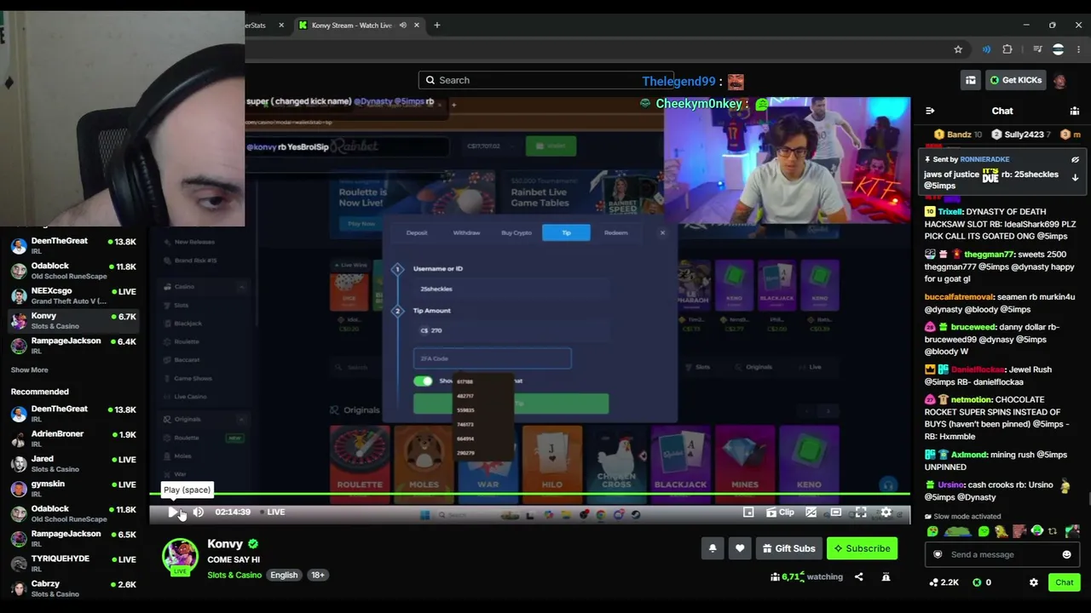The image size is (1091, 613).
Task: Open the channel points 2.2K balance
Action: click(x=943, y=582)
